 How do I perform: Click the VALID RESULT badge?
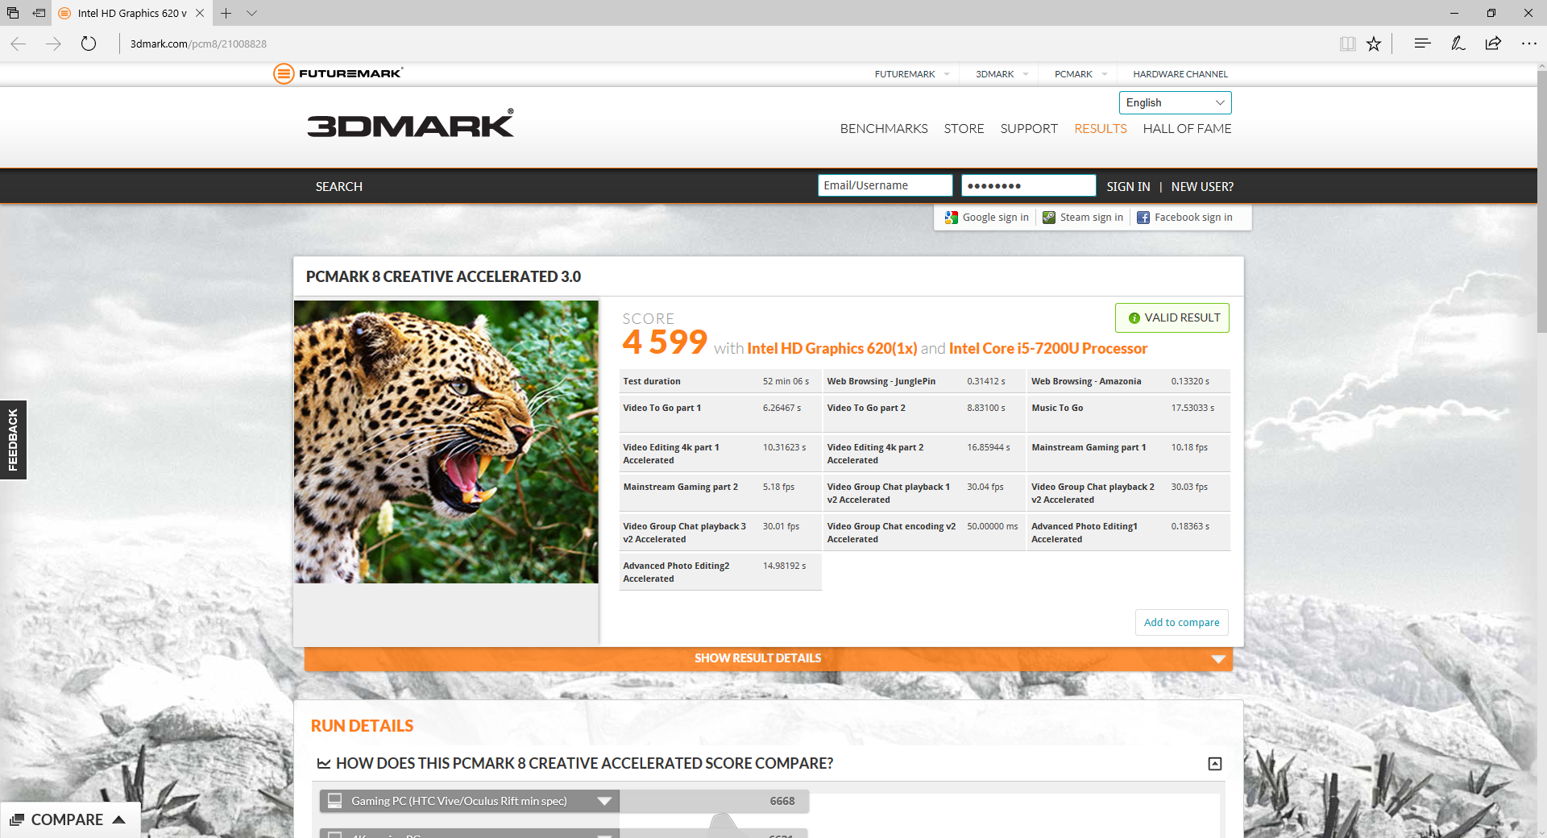point(1172,317)
